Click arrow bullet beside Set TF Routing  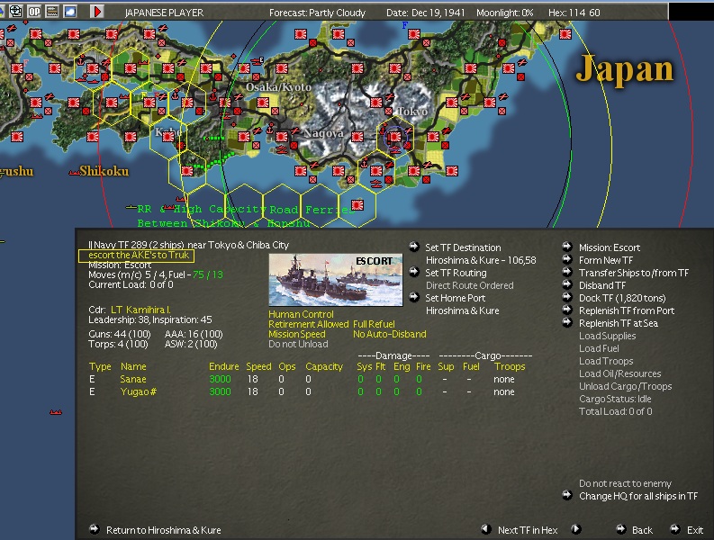tap(413, 272)
